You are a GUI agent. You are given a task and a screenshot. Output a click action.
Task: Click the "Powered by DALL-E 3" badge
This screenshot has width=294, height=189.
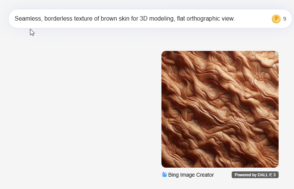(255, 175)
